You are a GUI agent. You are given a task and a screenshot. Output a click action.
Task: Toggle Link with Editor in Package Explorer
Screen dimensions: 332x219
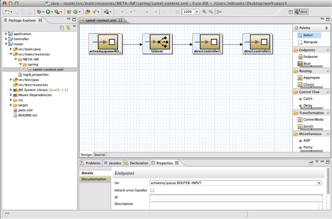click(68, 28)
